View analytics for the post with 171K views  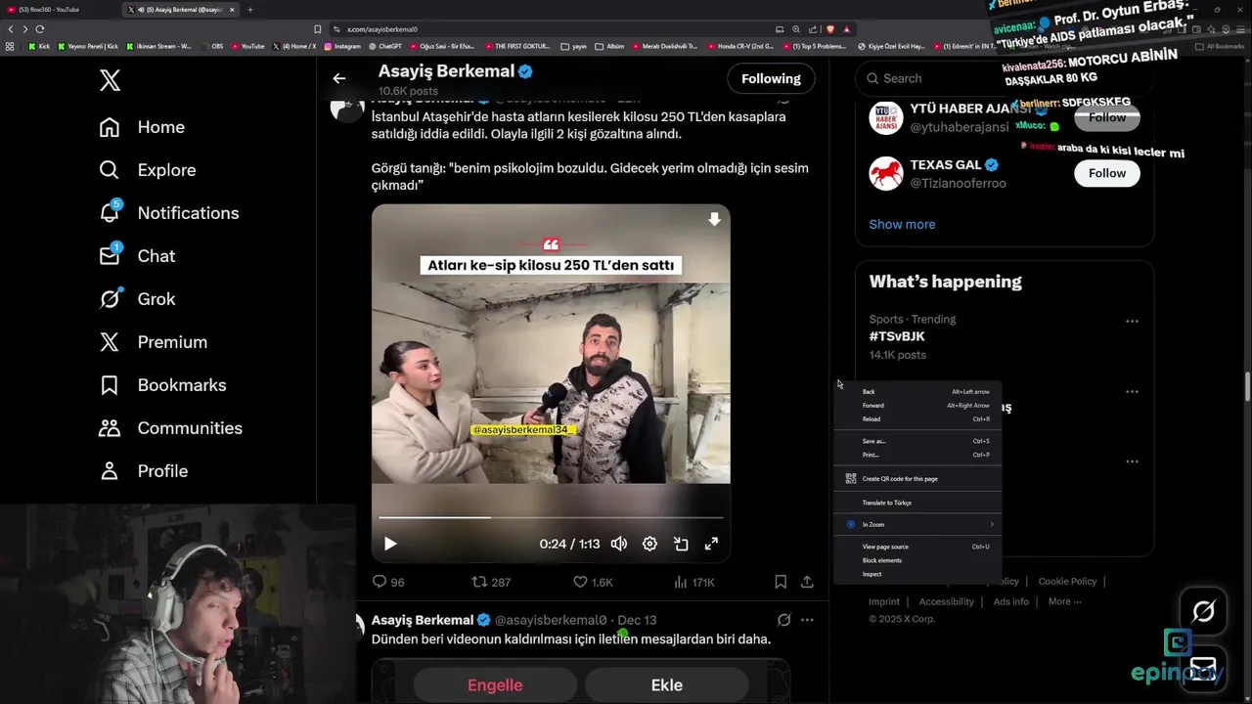click(694, 582)
